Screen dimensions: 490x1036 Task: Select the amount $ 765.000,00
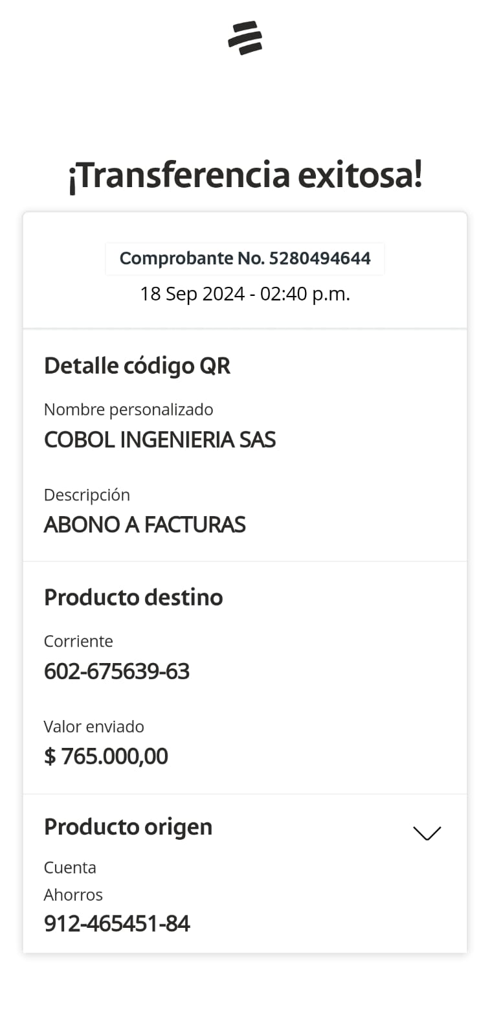point(106,756)
